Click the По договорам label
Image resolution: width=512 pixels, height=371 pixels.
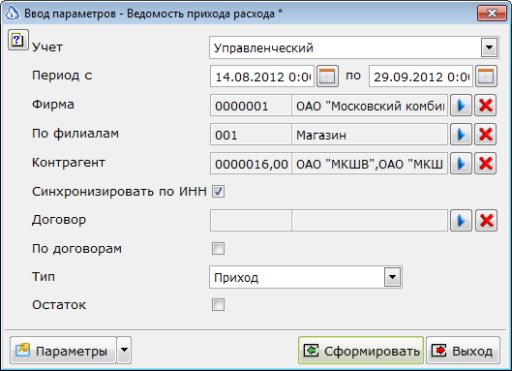(x=76, y=249)
